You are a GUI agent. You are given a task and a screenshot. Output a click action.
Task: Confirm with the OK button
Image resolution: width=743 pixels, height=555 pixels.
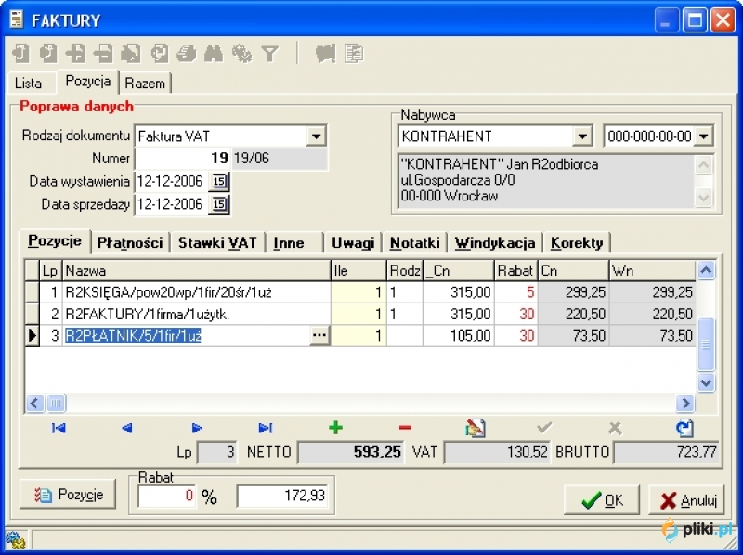tap(602, 500)
